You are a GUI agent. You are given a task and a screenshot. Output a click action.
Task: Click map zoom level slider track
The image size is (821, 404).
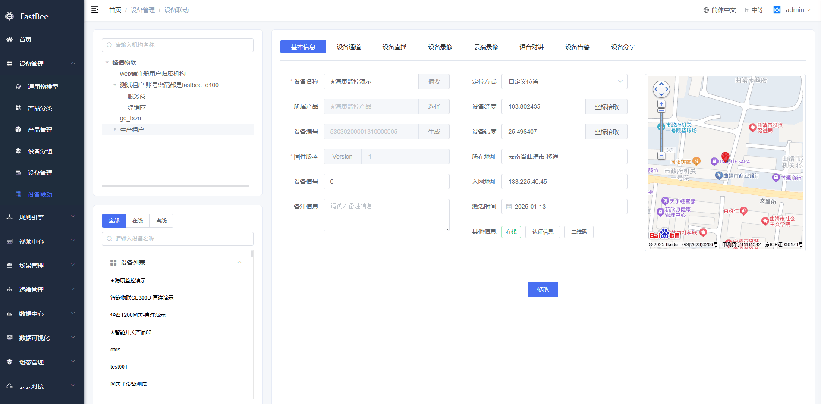point(661,132)
